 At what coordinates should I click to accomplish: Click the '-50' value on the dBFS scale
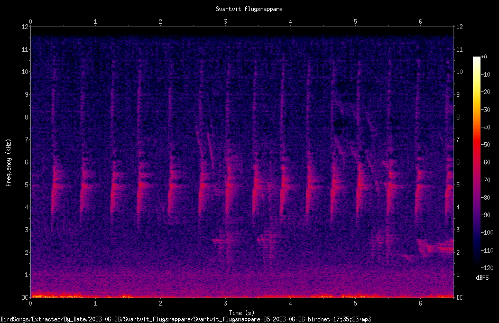click(x=485, y=144)
